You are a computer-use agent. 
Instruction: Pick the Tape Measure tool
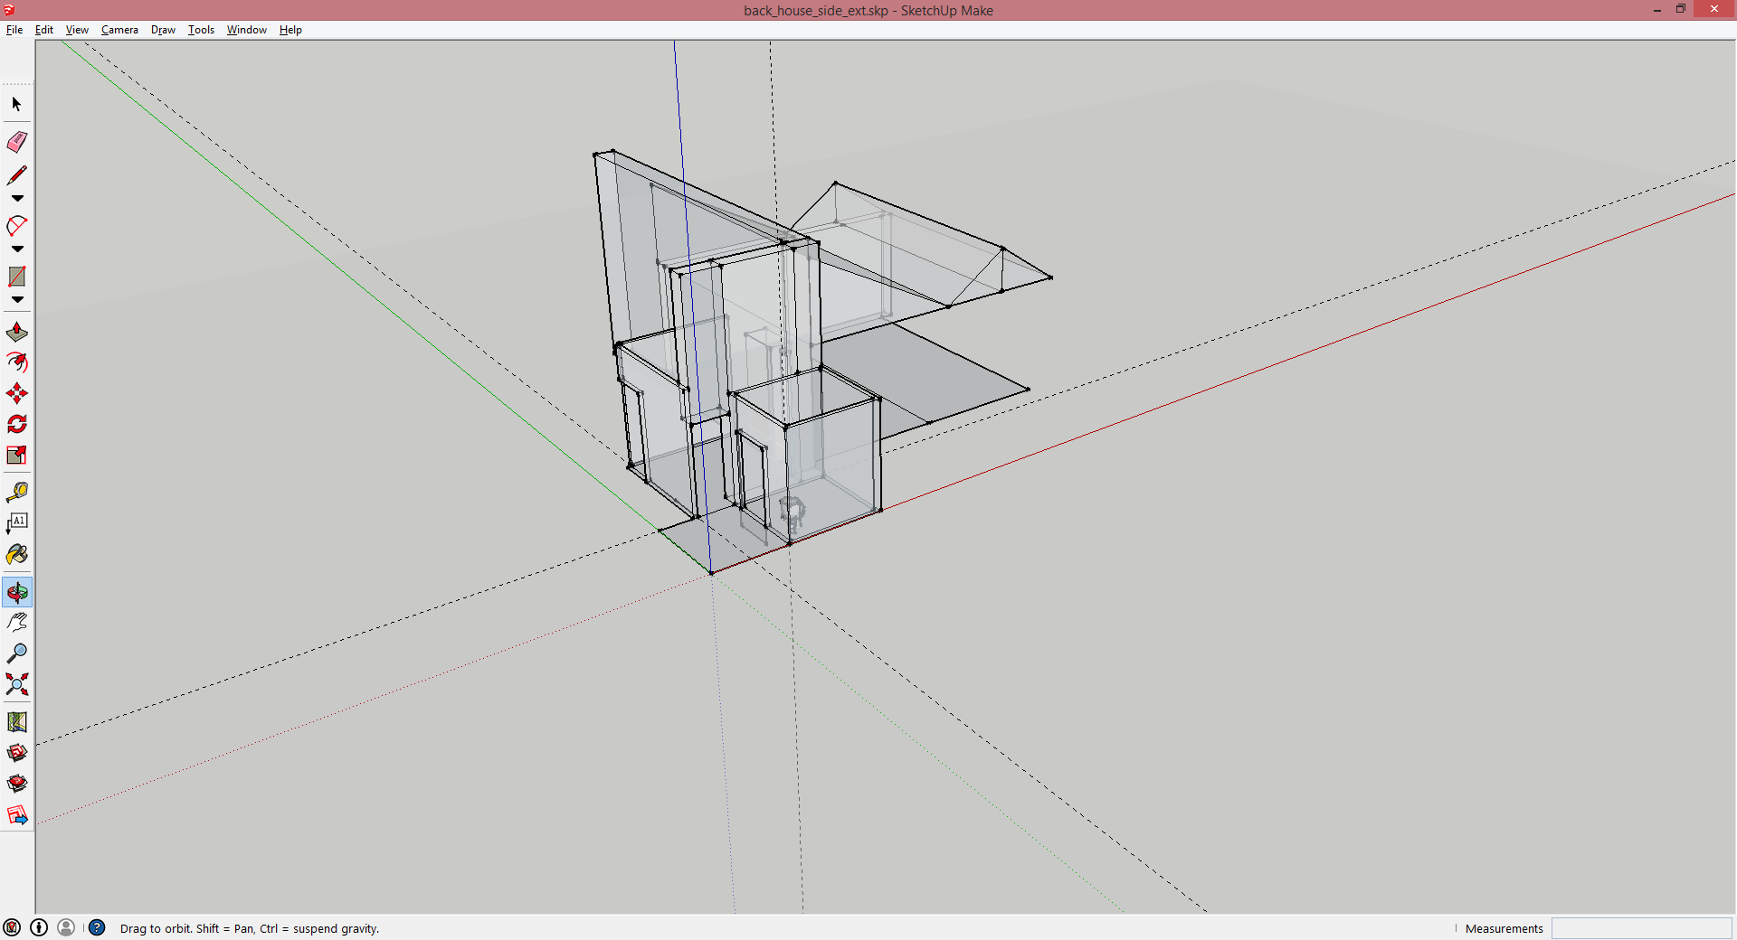pyautogui.click(x=17, y=492)
